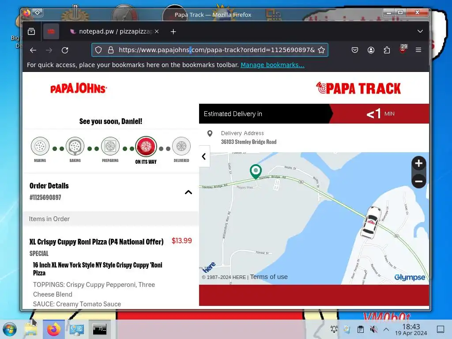
Task: Click the Papa Johns logo
Action: tap(79, 88)
